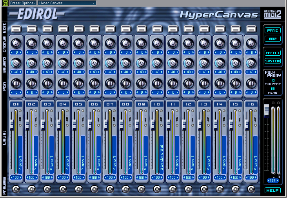This screenshot has height=198, width=287.
Task: Preview the sound of channel 13
Action: (204, 189)
